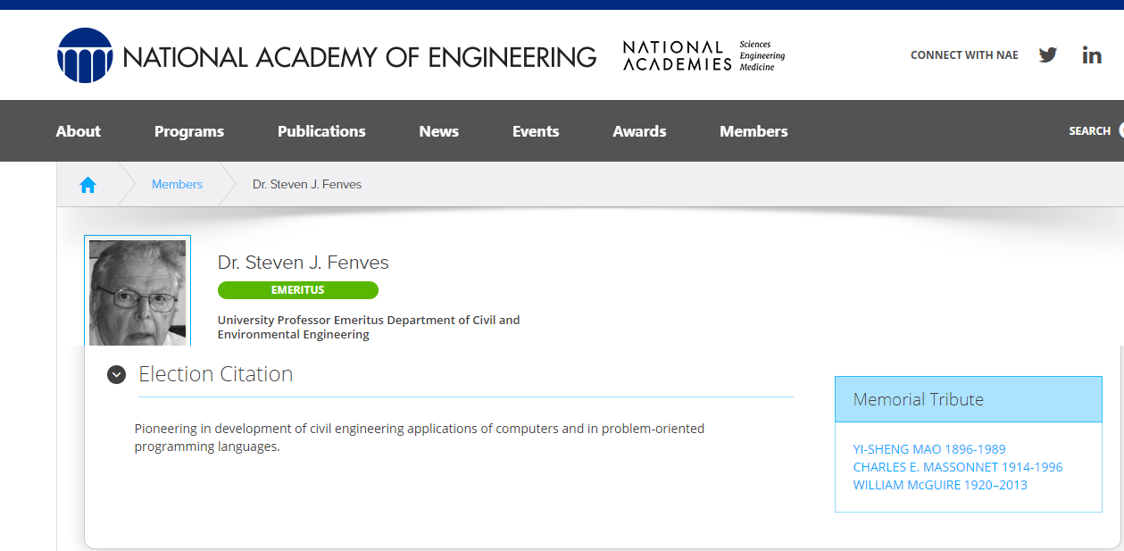The width and height of the screenshot is (1124, 551).
Task: Open the Events menu
Action: [536, 131]
